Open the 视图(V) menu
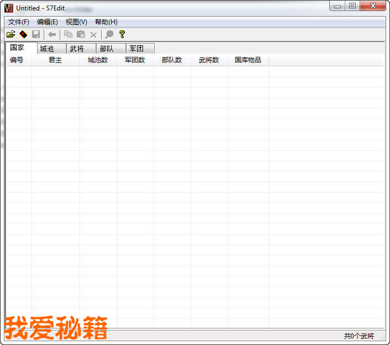The image size is (390, 345). 76,22
